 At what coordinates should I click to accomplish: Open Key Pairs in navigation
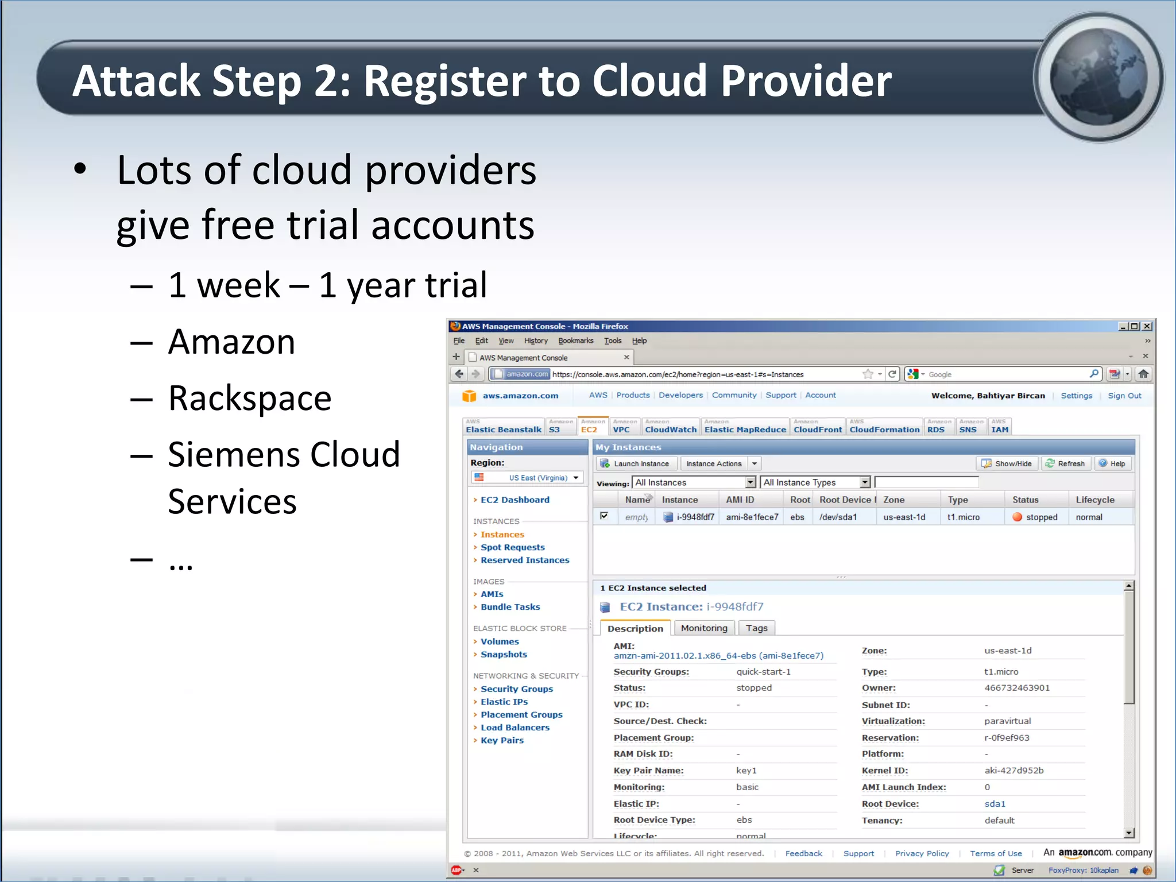click(502, 740)
